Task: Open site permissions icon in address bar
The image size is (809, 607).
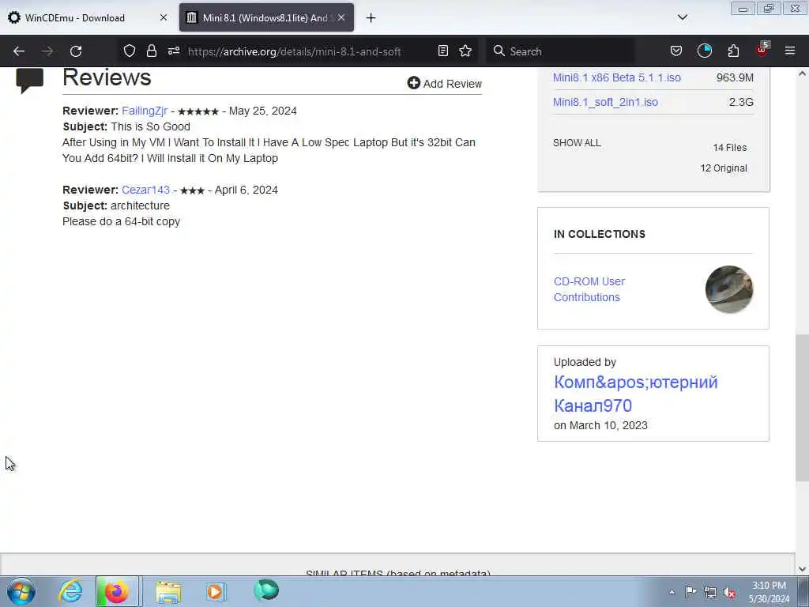Action: pyautogui.click(x=174, y=51)
